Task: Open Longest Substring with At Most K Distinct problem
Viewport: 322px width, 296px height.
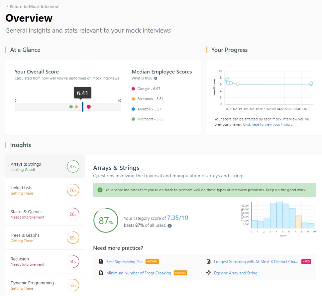Action: tap(256, 261)
